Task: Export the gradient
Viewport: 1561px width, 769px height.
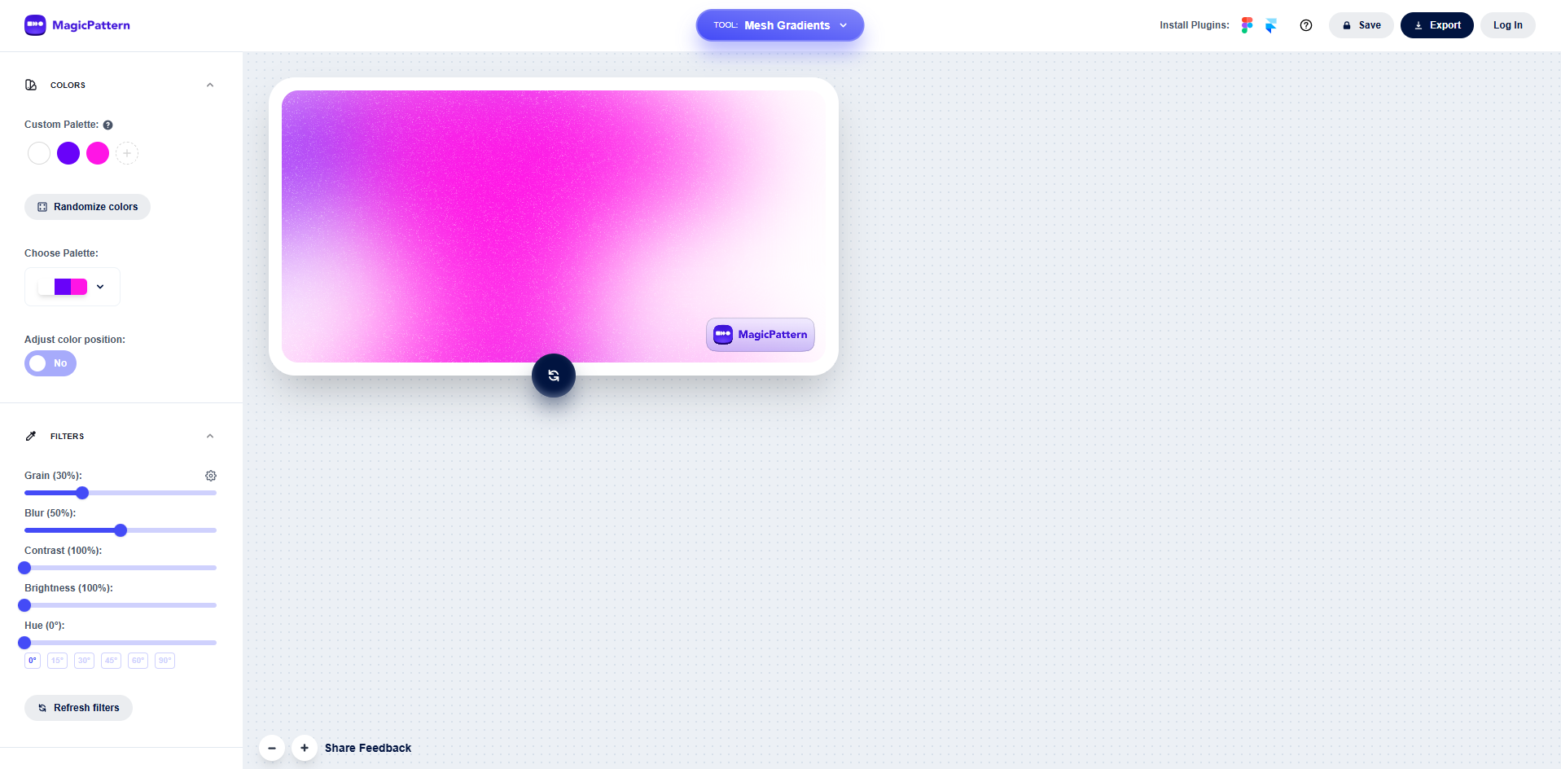Action: [x=1436, y=25]
